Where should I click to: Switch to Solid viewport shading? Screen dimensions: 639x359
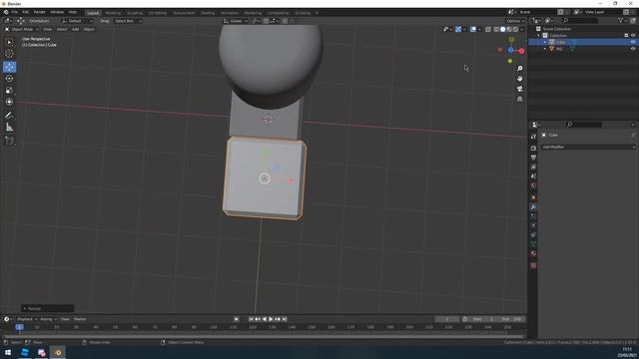pos(503,29)
